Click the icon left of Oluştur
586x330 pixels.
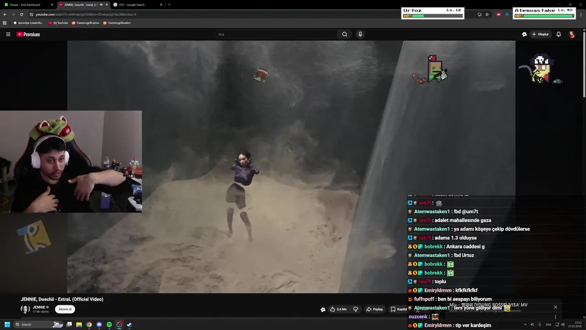(524, 34)
